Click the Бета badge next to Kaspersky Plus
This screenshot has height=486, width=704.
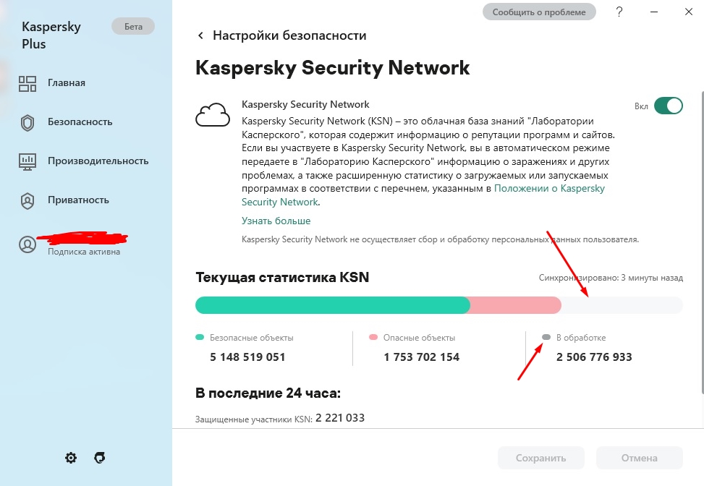coord(133,27)
